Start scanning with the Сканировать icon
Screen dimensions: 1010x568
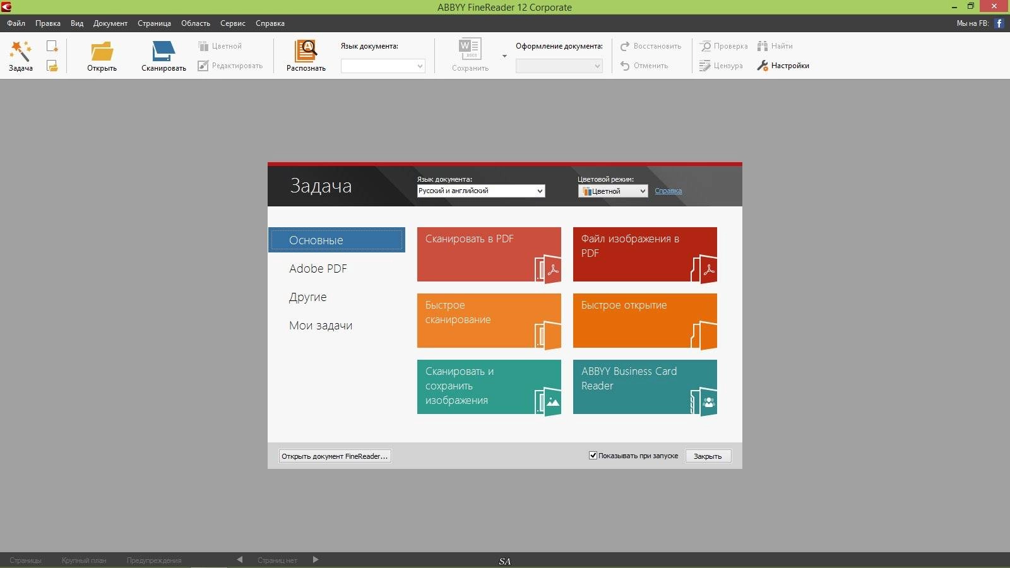[x=163, y=51]
